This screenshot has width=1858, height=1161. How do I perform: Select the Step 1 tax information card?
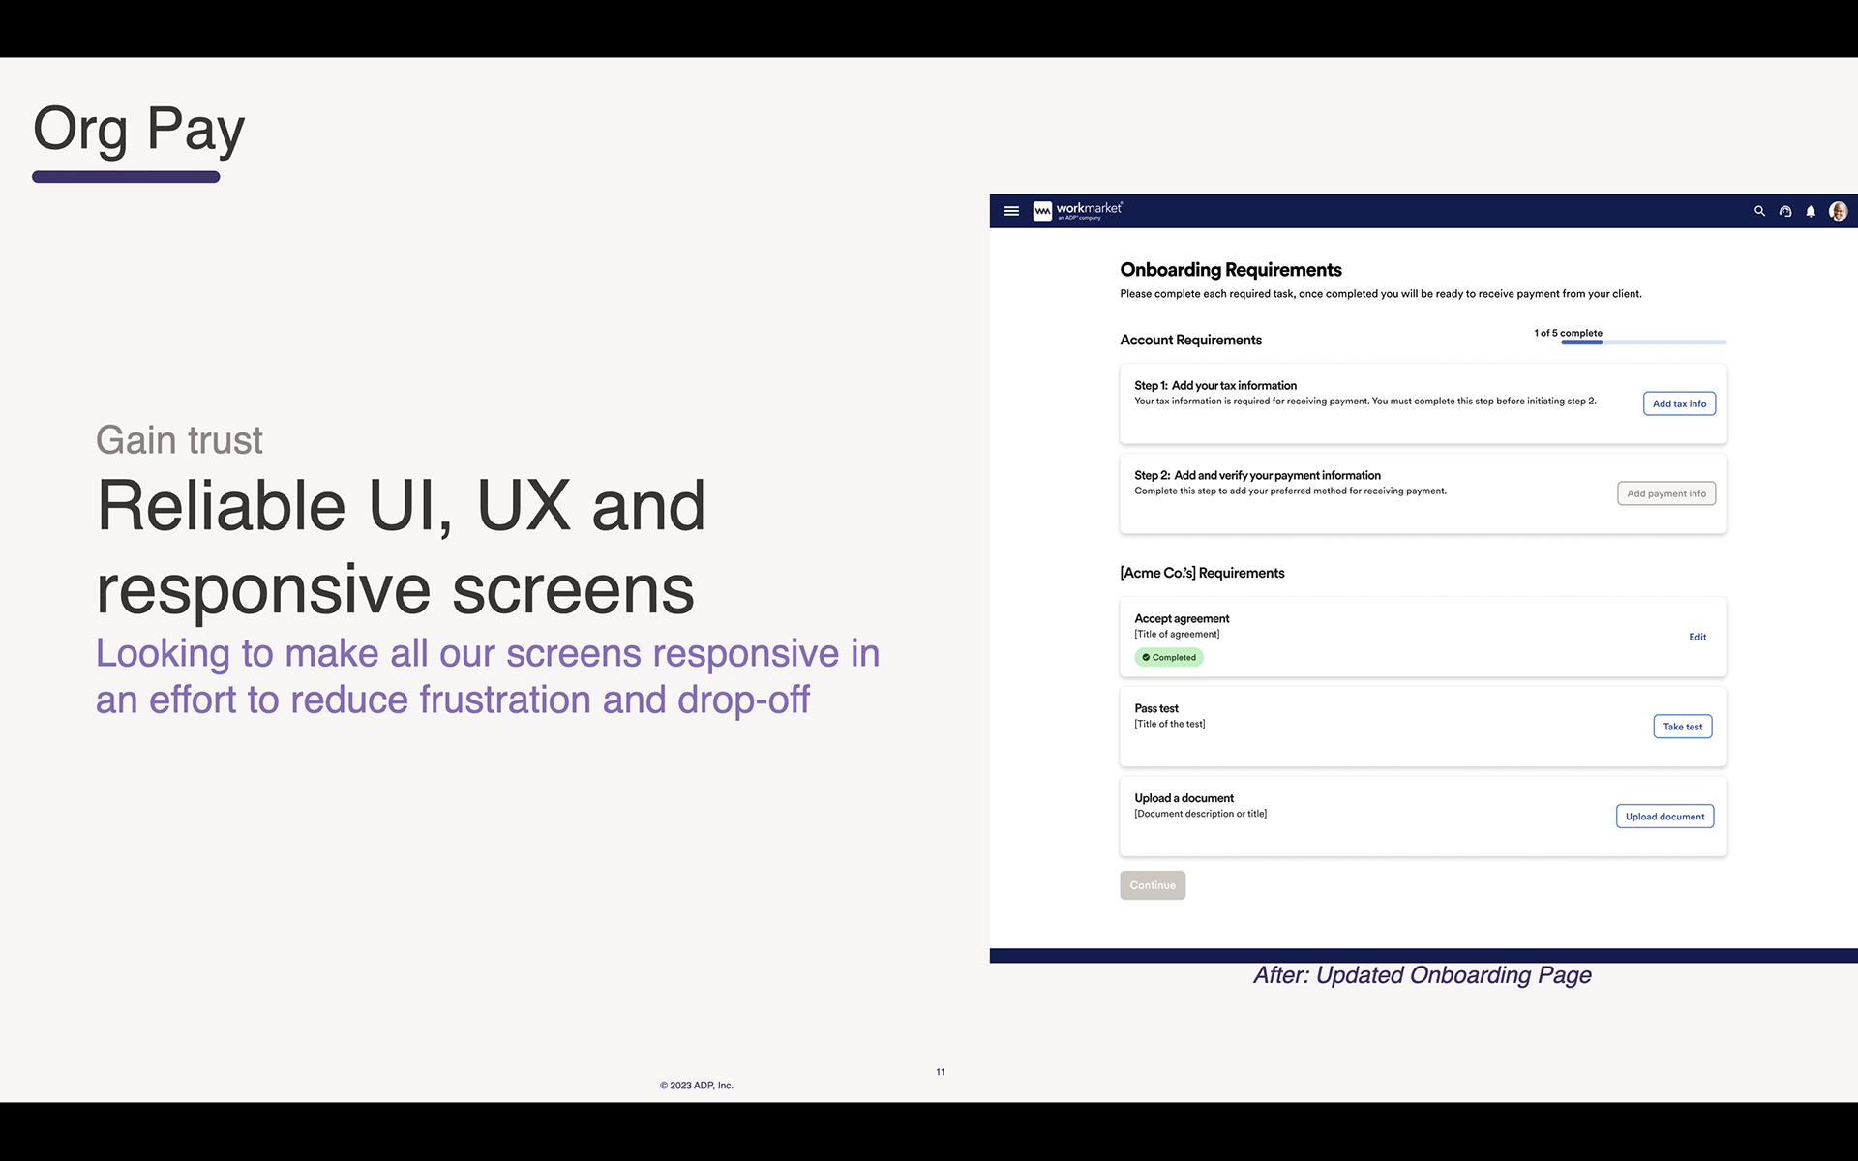pyautogui.click(x=1423, y=404)
